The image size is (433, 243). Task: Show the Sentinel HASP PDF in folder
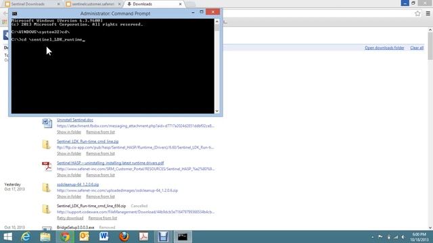tap(69, 175)
